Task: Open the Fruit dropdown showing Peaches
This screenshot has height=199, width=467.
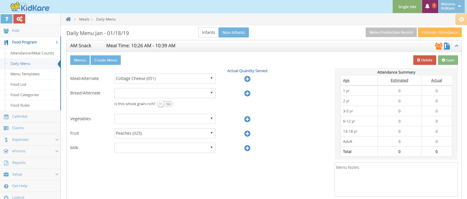Action: coord(165,133)
